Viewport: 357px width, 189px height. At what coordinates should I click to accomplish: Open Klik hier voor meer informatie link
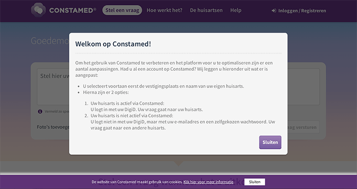point(208,182)
